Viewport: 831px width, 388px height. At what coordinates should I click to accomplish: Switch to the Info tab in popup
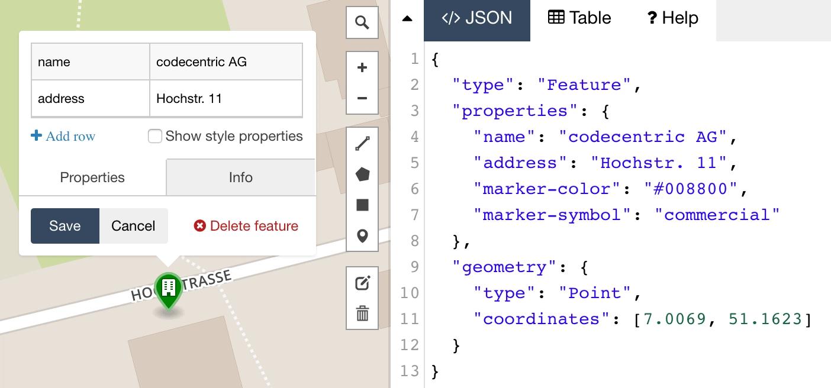pyautogui.click(x=240, y=177)
